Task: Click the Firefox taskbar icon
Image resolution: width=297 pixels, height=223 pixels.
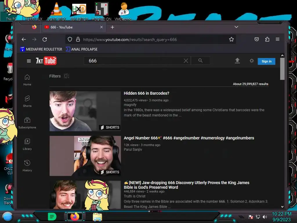Action: [x=75, y=217]
